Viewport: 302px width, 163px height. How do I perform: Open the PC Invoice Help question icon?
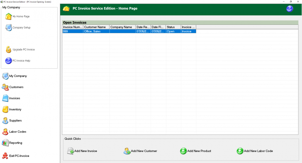point(8,61)
